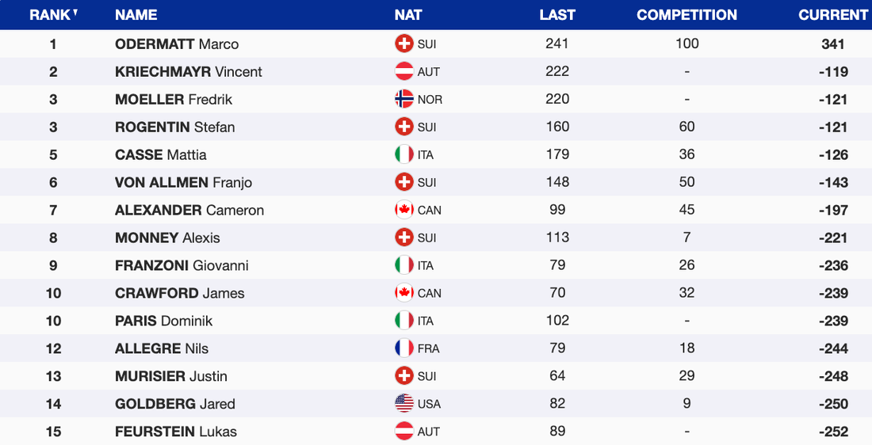Open ODERMATT Marco athlete link
The image size is (872, 445).
[x=177, y=44]
